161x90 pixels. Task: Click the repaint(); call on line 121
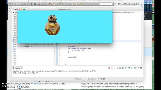pyautogui.click(x=72, y=57)
